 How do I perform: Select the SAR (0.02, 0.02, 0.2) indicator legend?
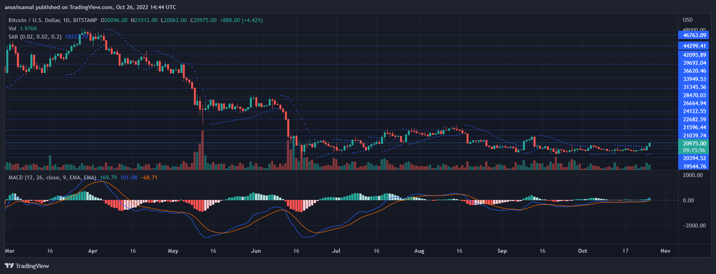[35, 37]
